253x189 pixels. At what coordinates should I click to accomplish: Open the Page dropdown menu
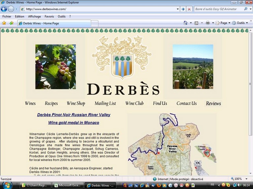pos(225,23)
